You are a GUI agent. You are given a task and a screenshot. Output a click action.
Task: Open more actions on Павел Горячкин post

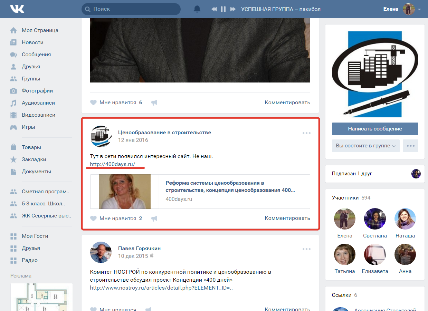306,249
